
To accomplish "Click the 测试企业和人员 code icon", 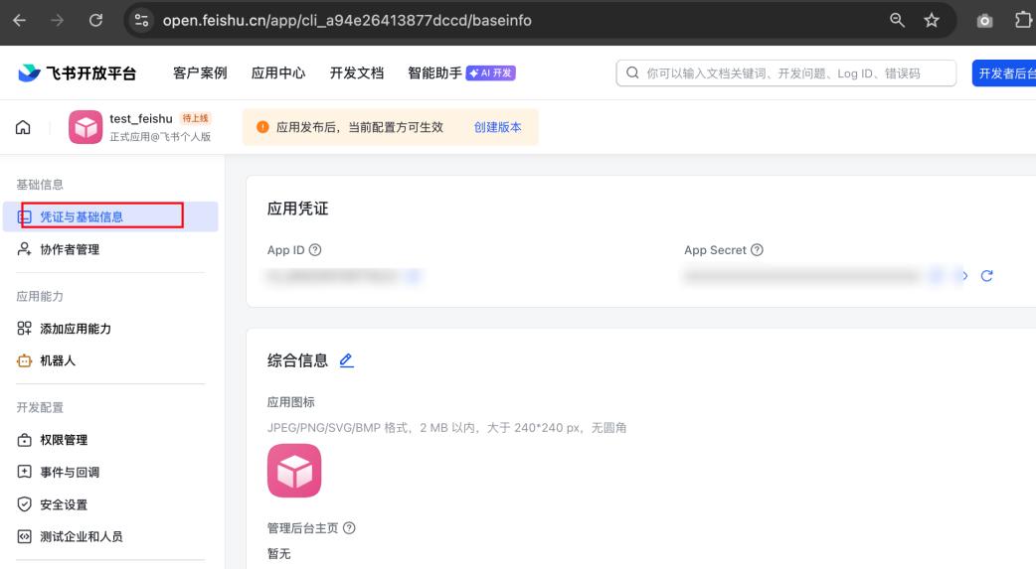I will (x=25, y=536).
